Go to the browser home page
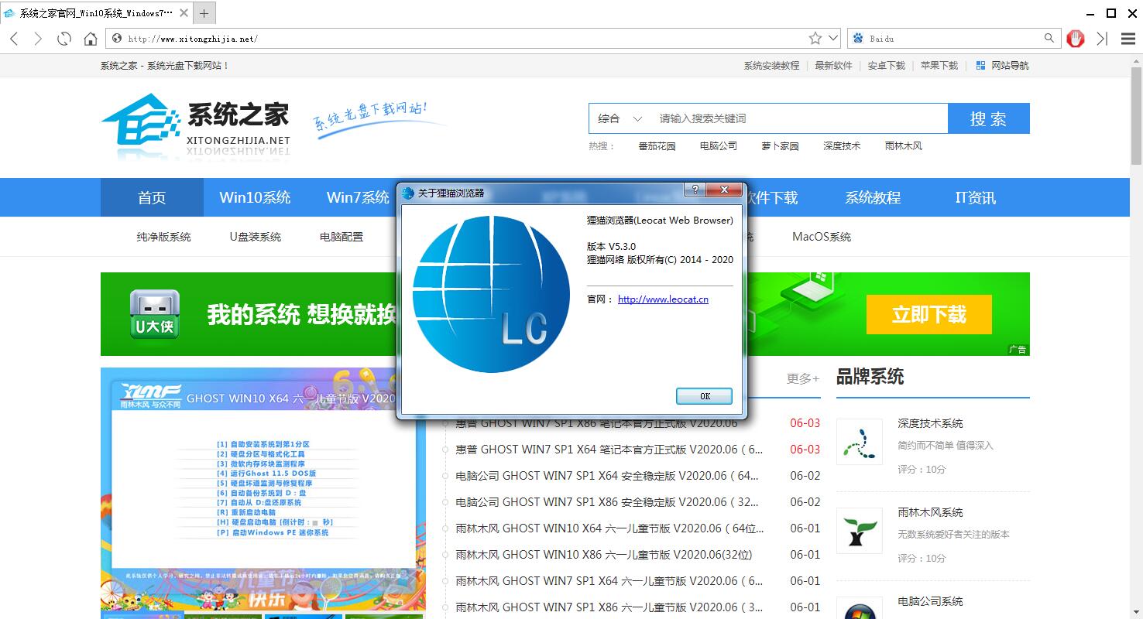Image resolution: width=1143 pixels, height=619 pixels. pyautogui.click(x=91, y=39)
